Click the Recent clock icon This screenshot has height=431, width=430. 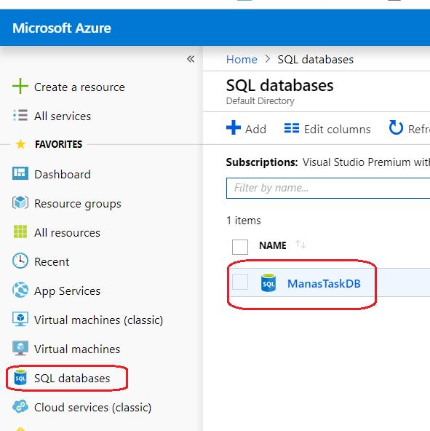[20, 261]
